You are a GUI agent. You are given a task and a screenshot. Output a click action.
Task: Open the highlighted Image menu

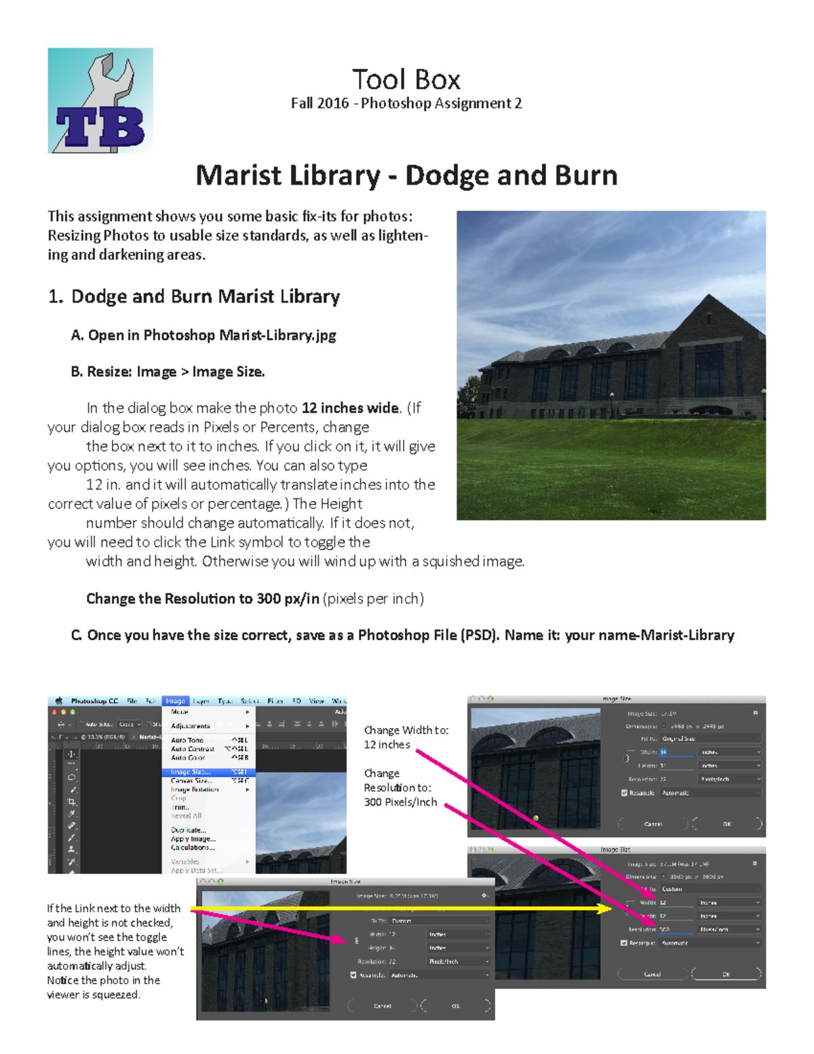(175, 701)
